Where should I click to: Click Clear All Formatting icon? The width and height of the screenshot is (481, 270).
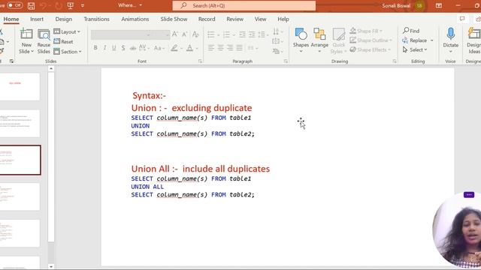click(x=195, y=34)
